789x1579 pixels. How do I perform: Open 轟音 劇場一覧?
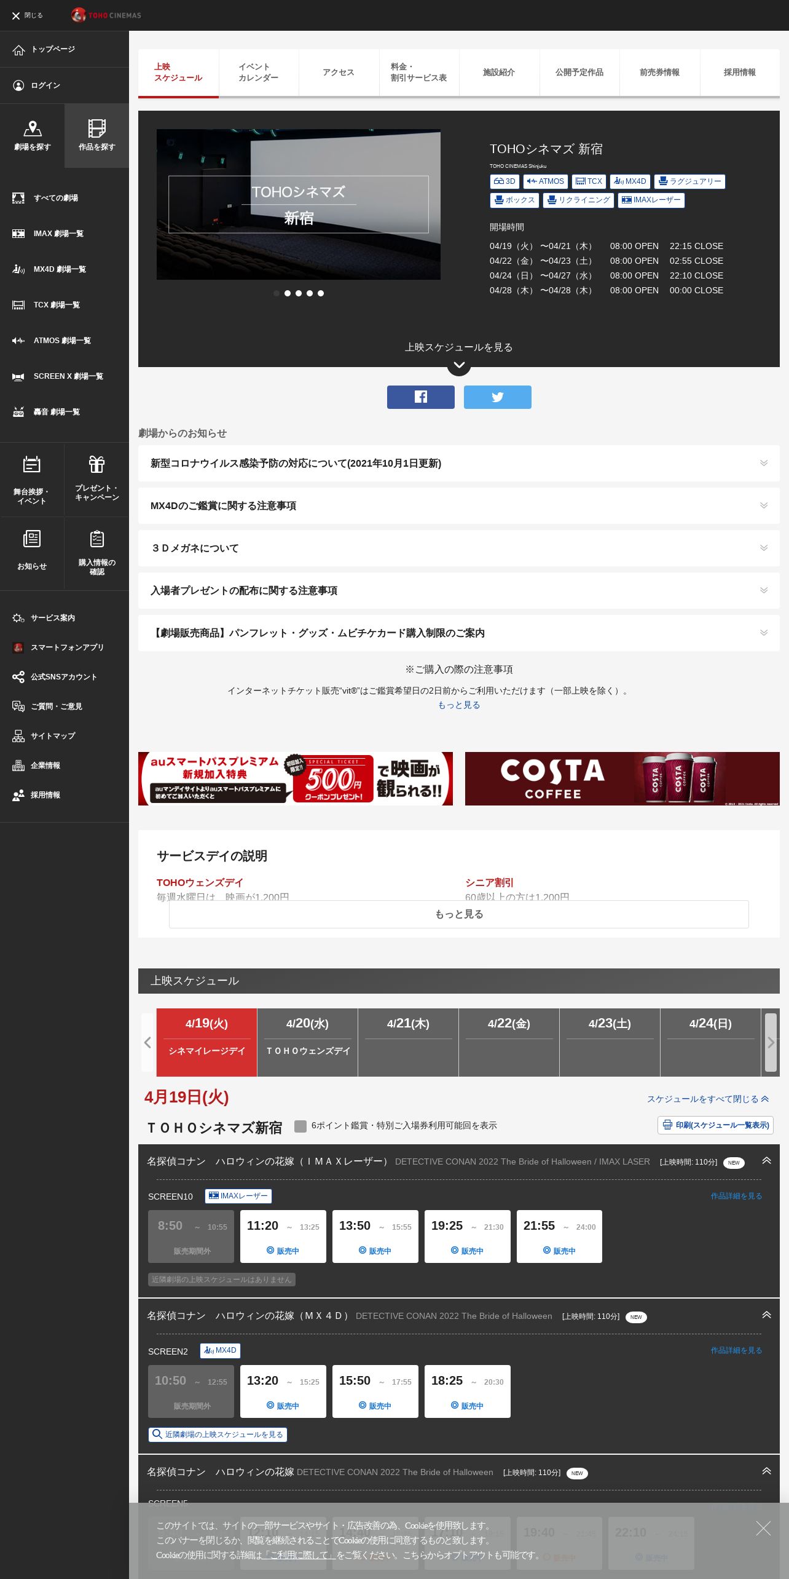point(57,412)
